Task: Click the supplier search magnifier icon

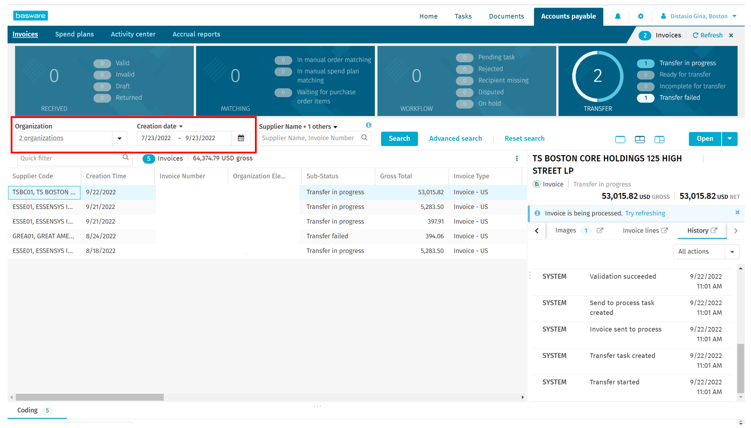Action: 364,138
